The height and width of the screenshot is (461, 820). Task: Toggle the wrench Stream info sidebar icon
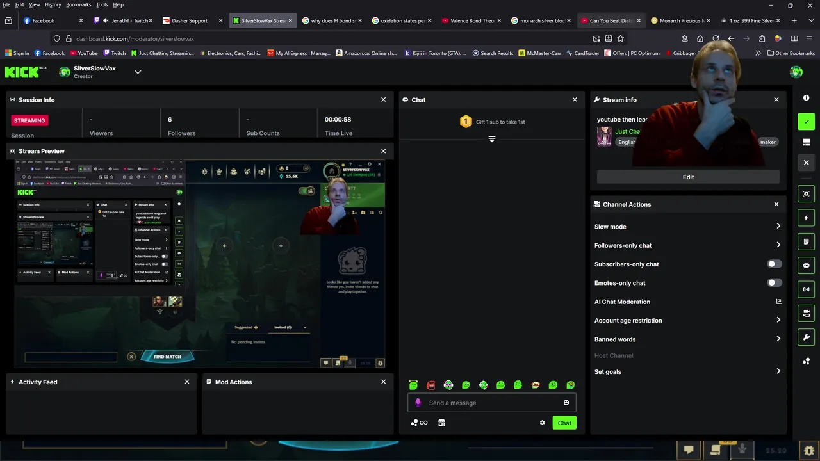[806, 337]
